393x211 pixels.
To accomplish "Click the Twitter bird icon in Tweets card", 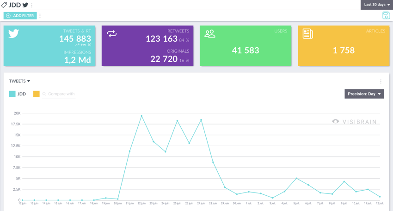I will [x=13, y=33].
